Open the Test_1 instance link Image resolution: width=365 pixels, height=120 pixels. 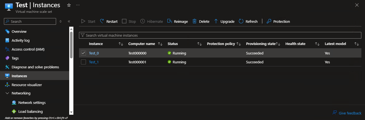point(94,62)
